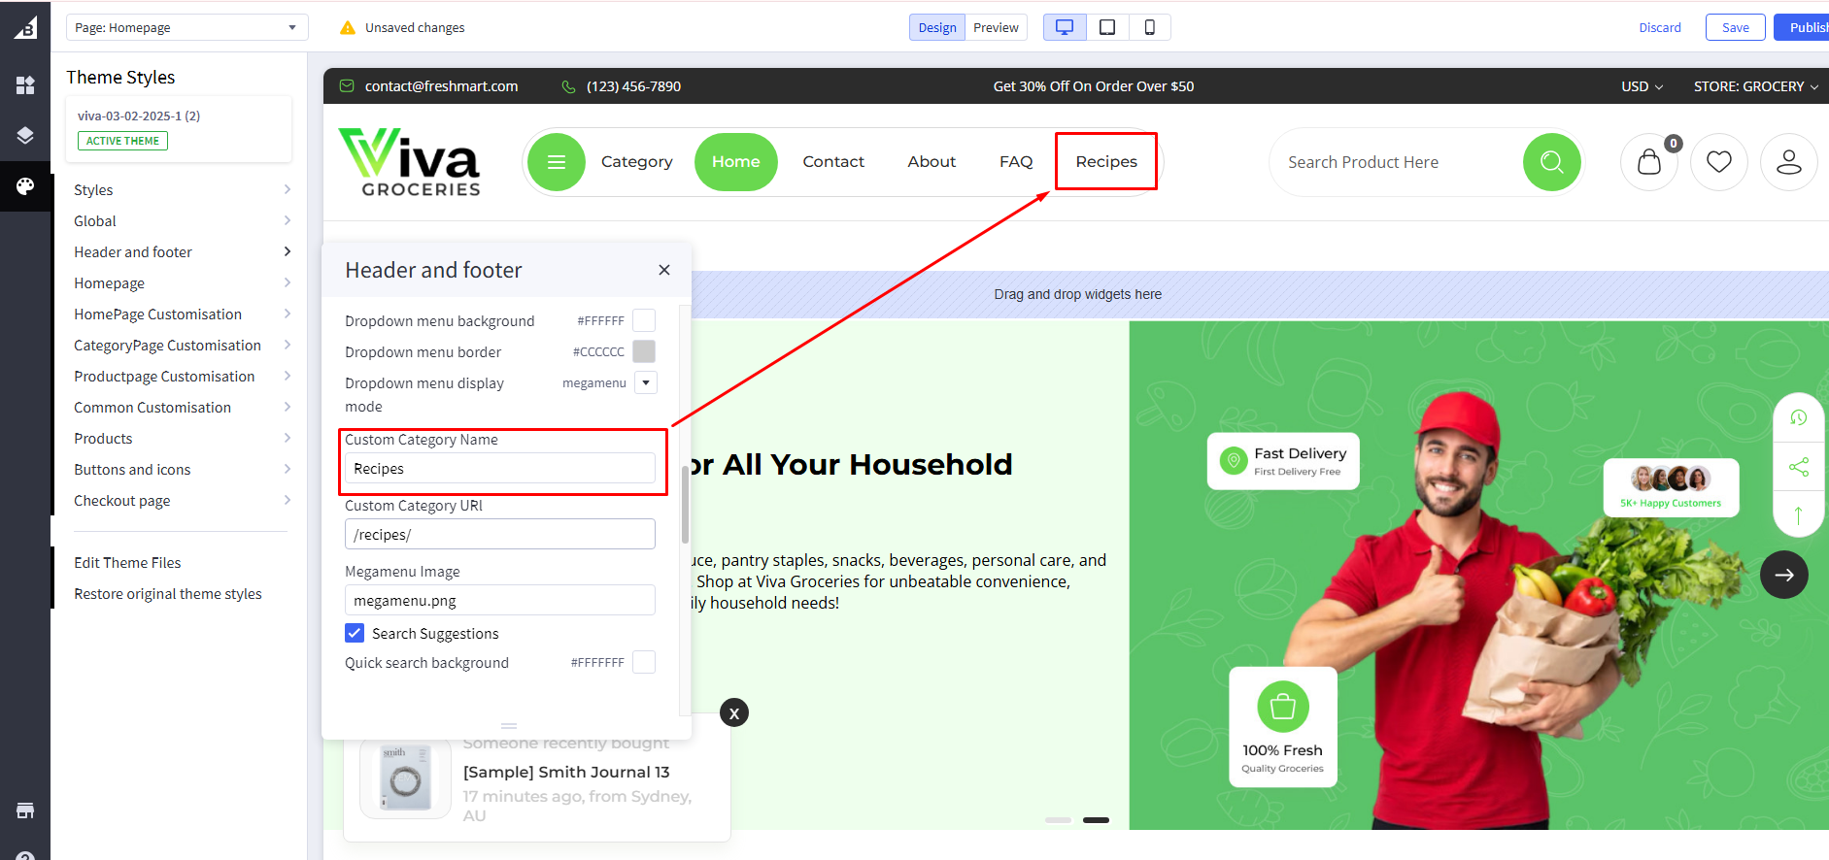Click the email envelope icon in top bar

(x=347, y=86)
